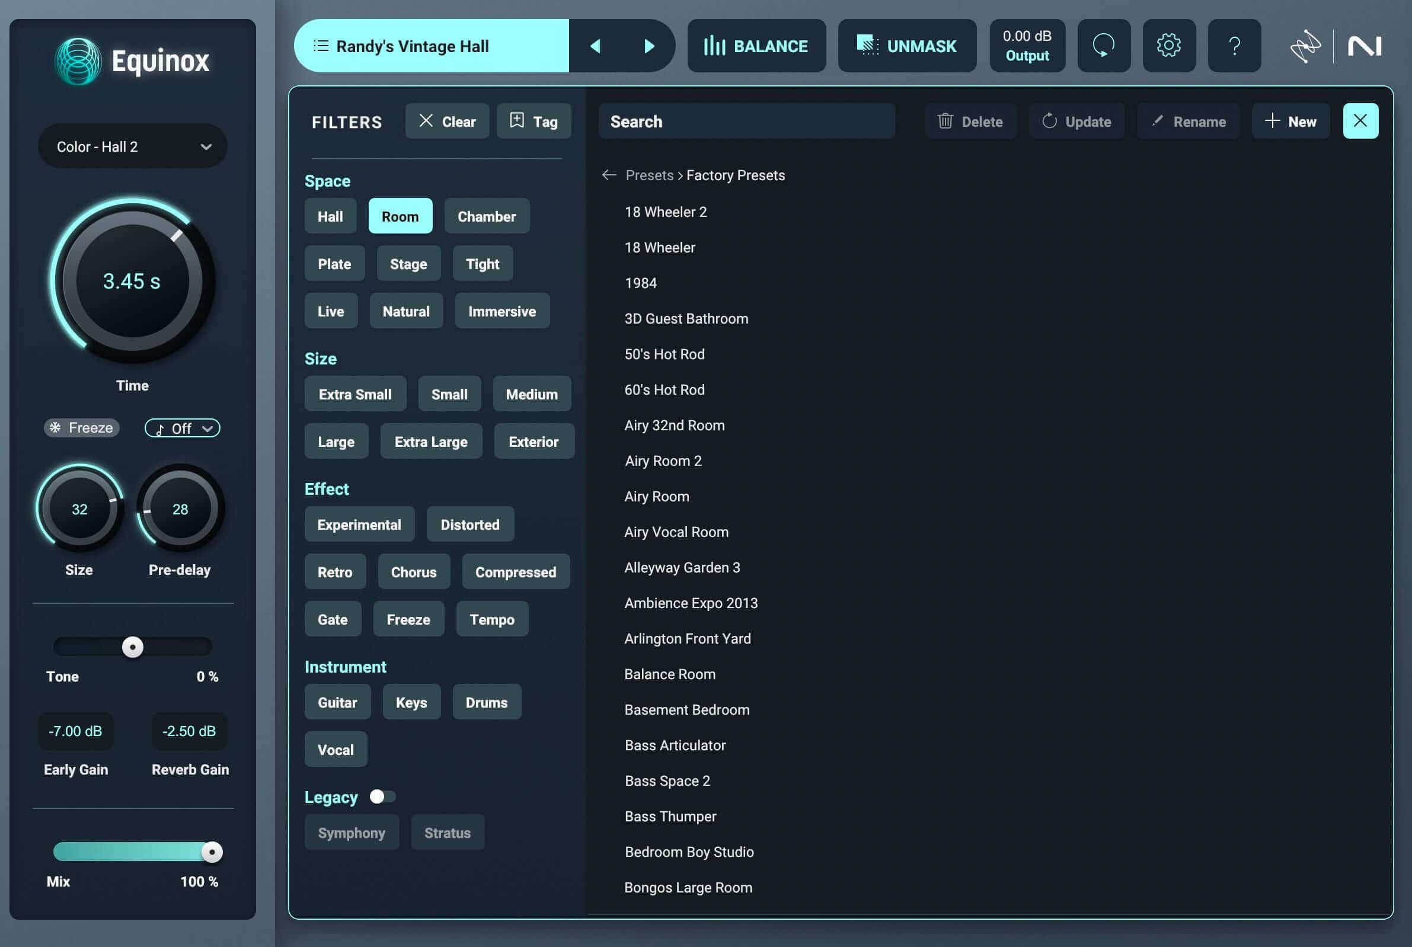1412x947 pixels.
Task: Click Presets in the breadcrumb
Action: coord(649,175)
